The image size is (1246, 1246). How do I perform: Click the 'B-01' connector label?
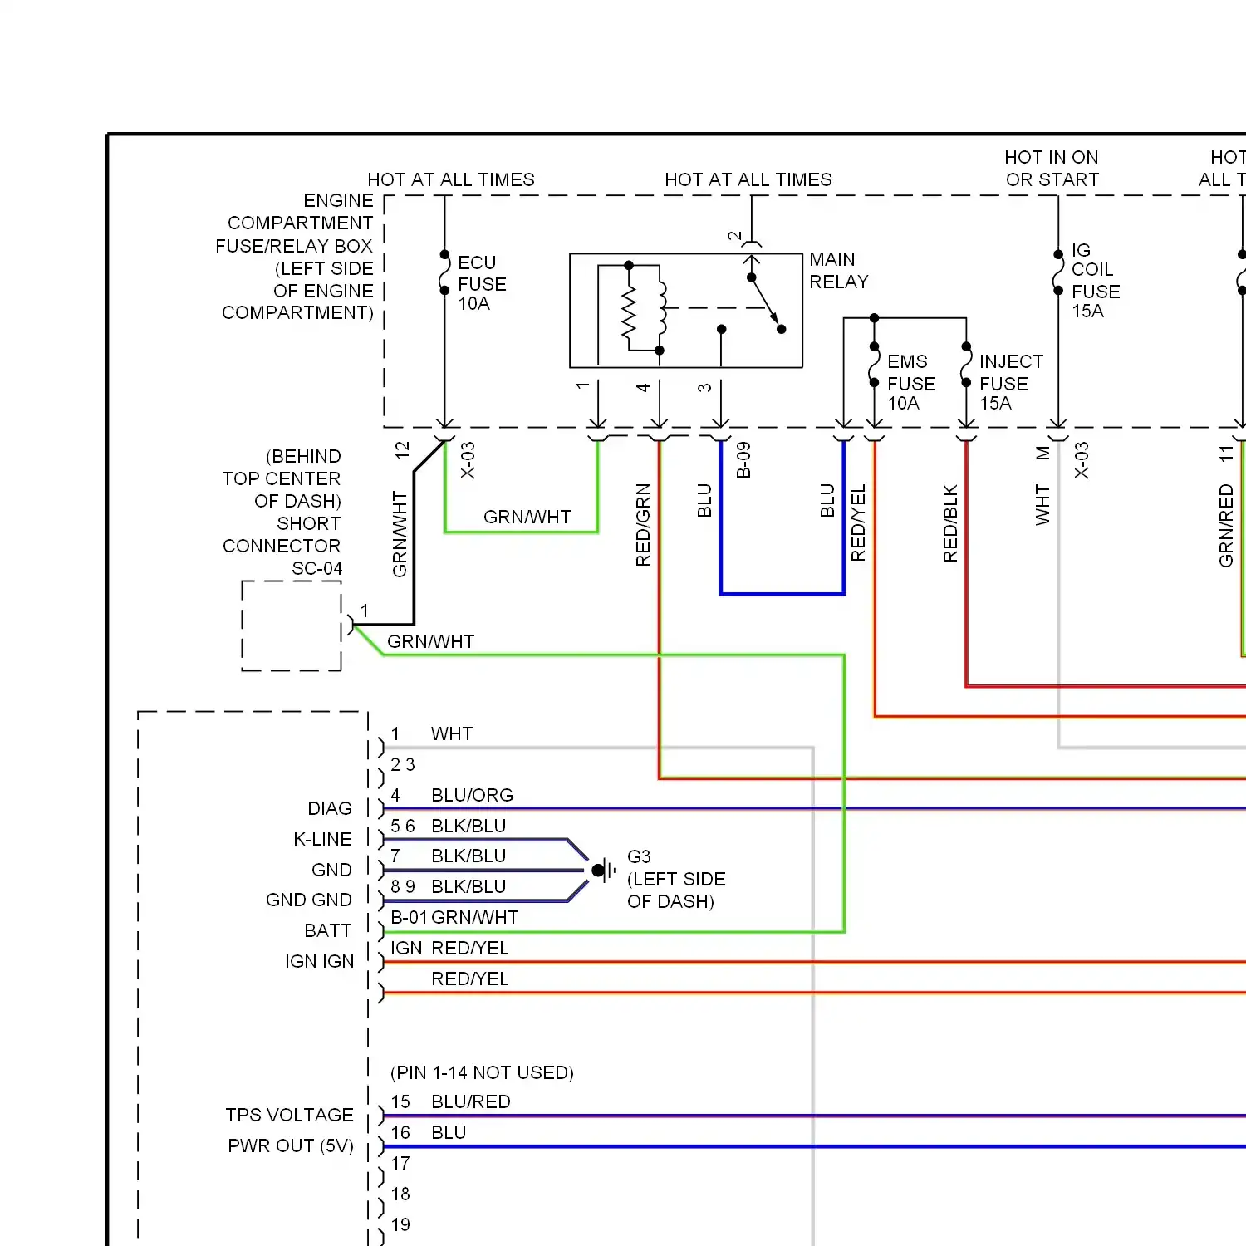[409, 917]
